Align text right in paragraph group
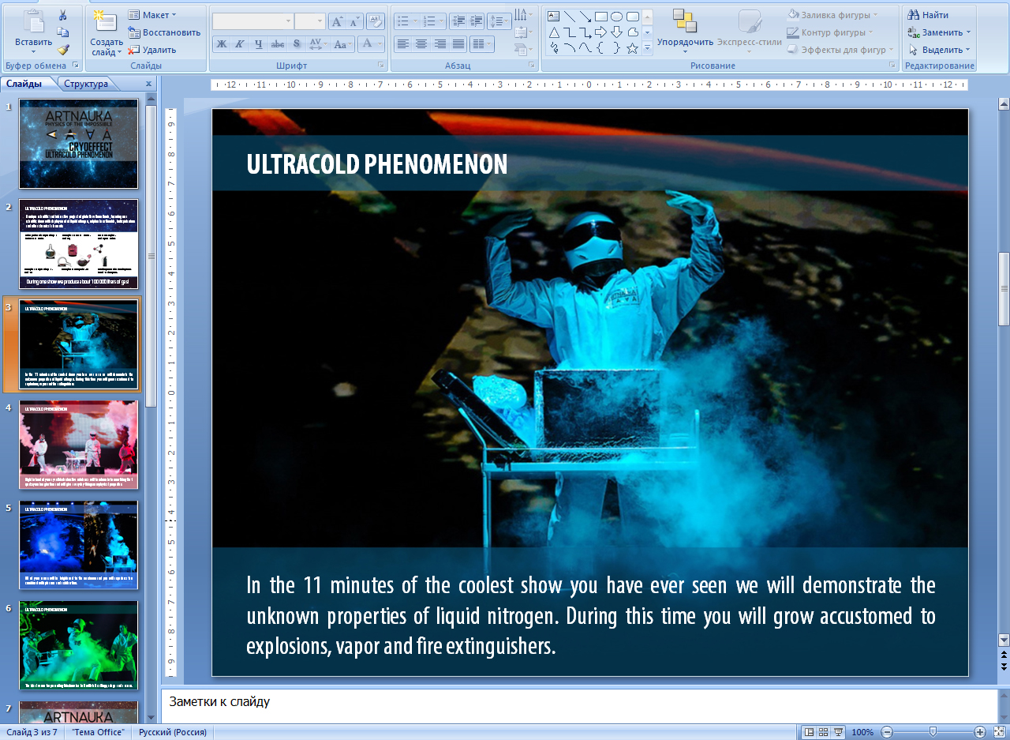 pyautogui.click(x=440, y=44)
